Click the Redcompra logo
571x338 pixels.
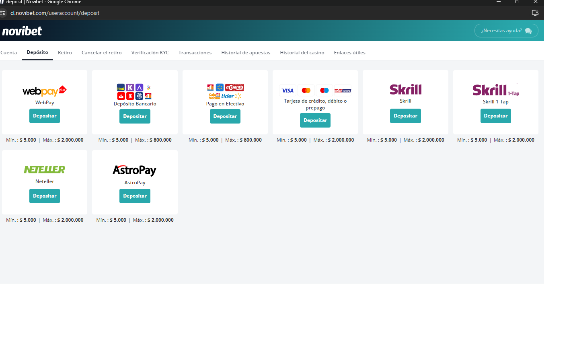(343, 91)
